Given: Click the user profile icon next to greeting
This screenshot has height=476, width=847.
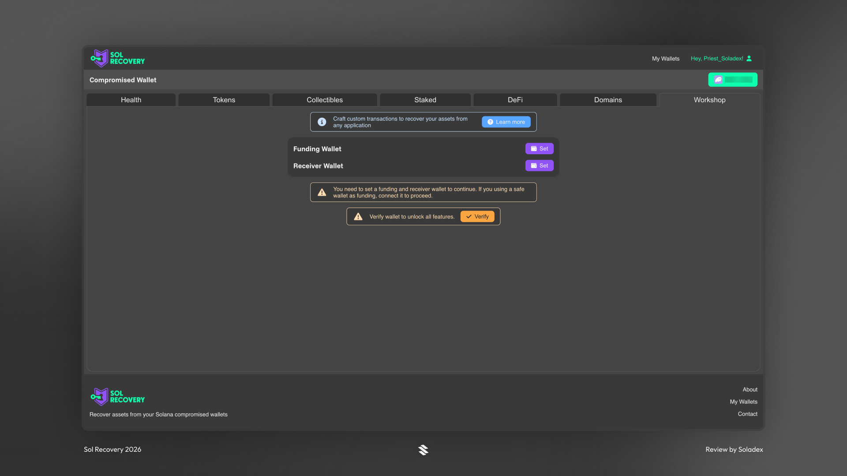Looking at the screenshot, I should (750, 58).
